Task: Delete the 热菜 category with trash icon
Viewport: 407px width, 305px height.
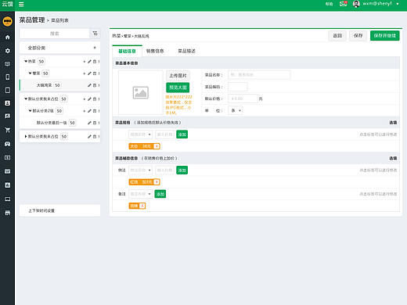Action: point(95,62)
